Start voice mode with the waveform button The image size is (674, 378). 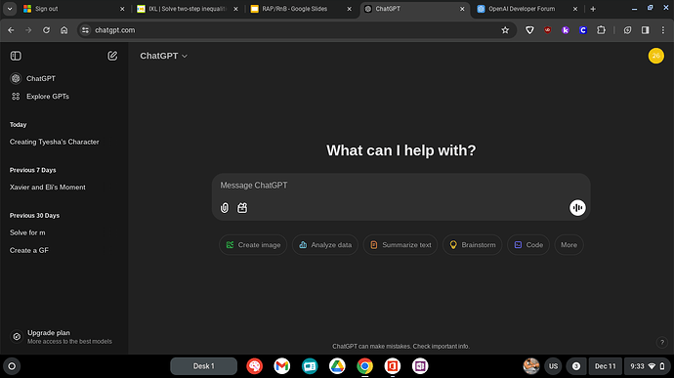pos(577,208)
